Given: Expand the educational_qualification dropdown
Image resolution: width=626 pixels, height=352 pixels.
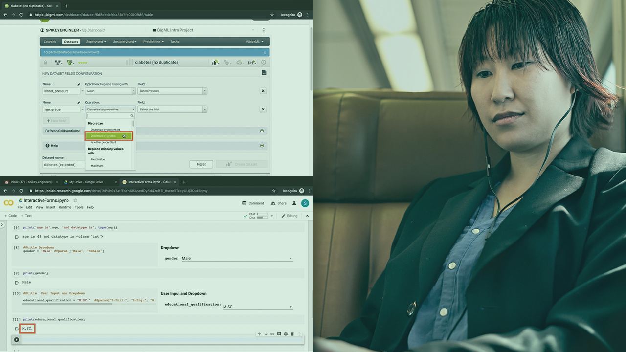Looking at the screenshot, I should tap(257, 307).
